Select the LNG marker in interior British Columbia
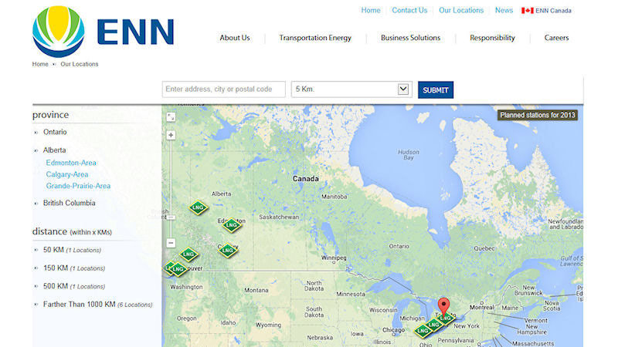 click(x=188, y=254)
